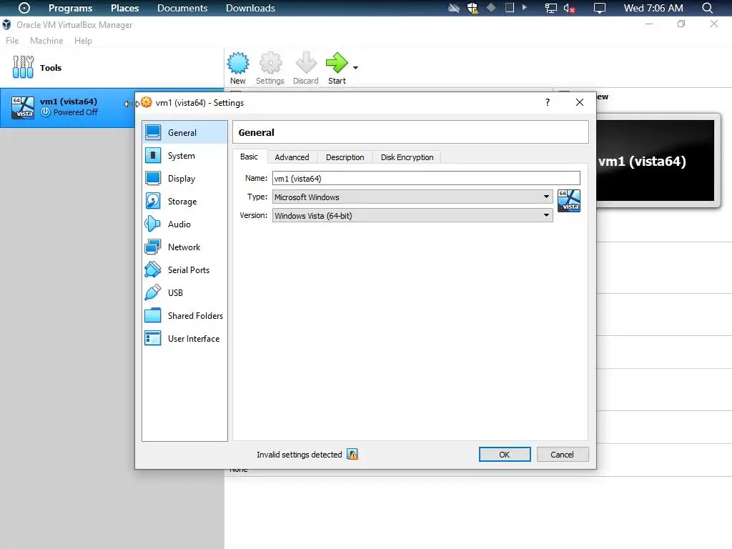Switch to the Description tab

click(345, 157)
